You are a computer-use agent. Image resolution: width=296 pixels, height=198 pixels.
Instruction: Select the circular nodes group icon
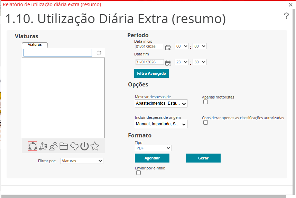point(33,146)
